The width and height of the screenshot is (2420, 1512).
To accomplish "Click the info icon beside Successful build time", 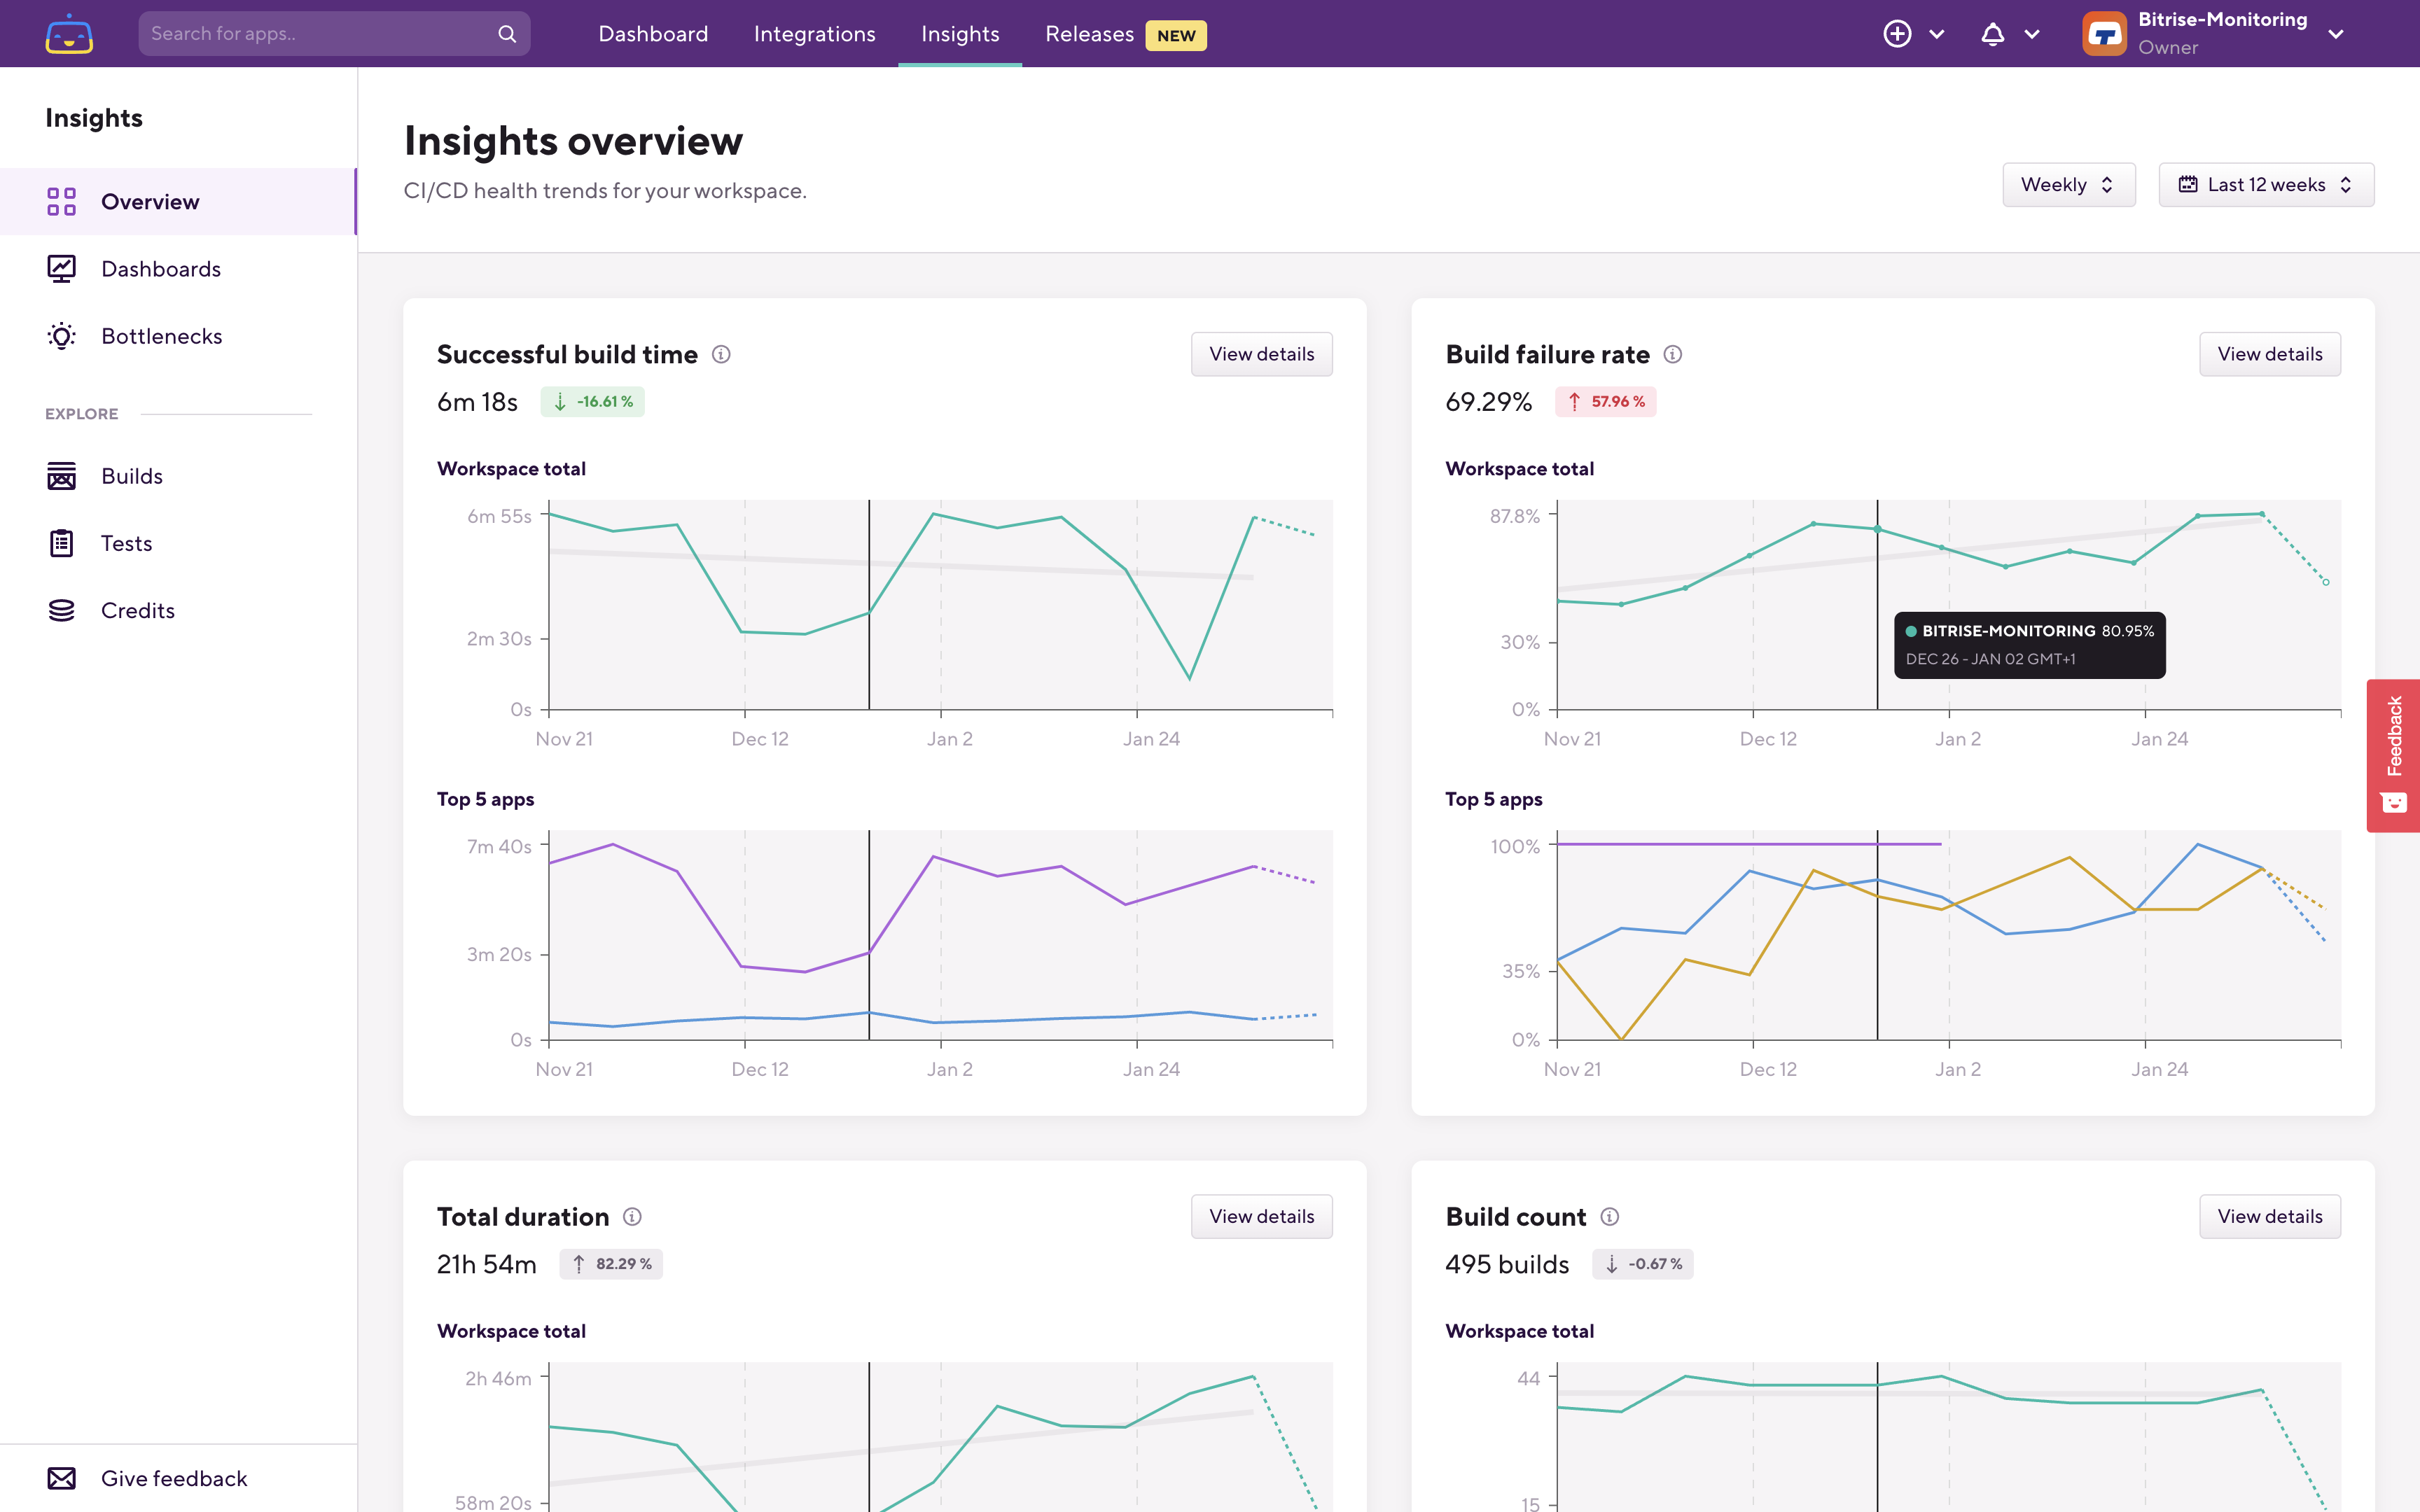I will pos(721,354).
